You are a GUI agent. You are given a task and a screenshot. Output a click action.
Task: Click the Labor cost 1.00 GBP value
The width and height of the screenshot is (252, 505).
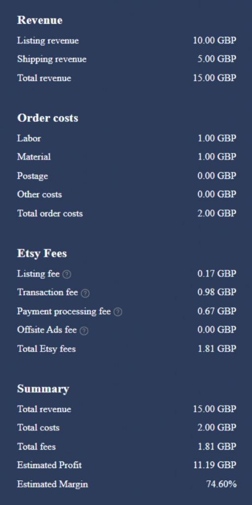(x=217, y=138)
